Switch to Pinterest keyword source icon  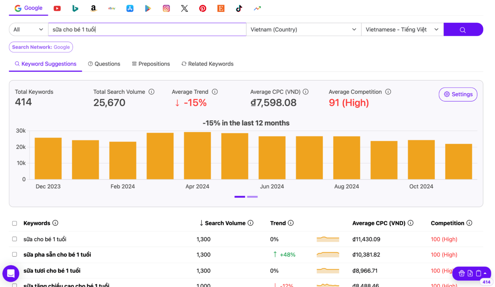203,9
